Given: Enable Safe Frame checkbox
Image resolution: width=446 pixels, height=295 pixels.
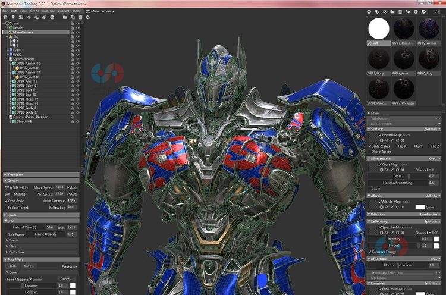Looking at the screenshot, I should [x=6, y=234].
